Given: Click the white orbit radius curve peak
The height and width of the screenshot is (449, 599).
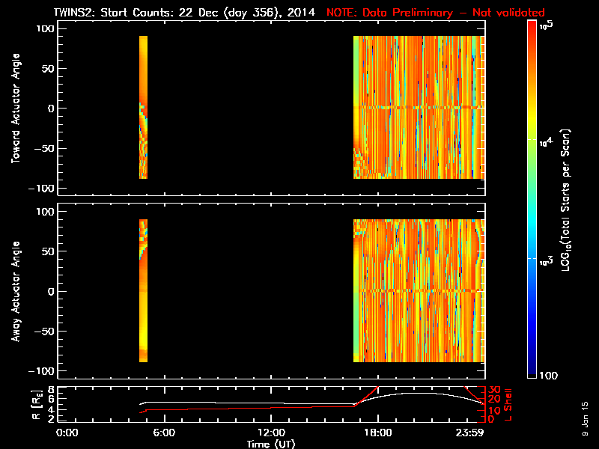Looking at the screenshot, I should pos(408,394).
